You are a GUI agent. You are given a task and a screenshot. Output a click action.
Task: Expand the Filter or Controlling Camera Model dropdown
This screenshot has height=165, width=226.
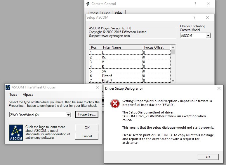(208, 36)
